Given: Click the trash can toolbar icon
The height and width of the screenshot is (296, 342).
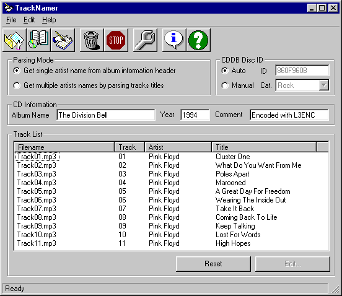Looking at the screenshot, I should [92, 40].
